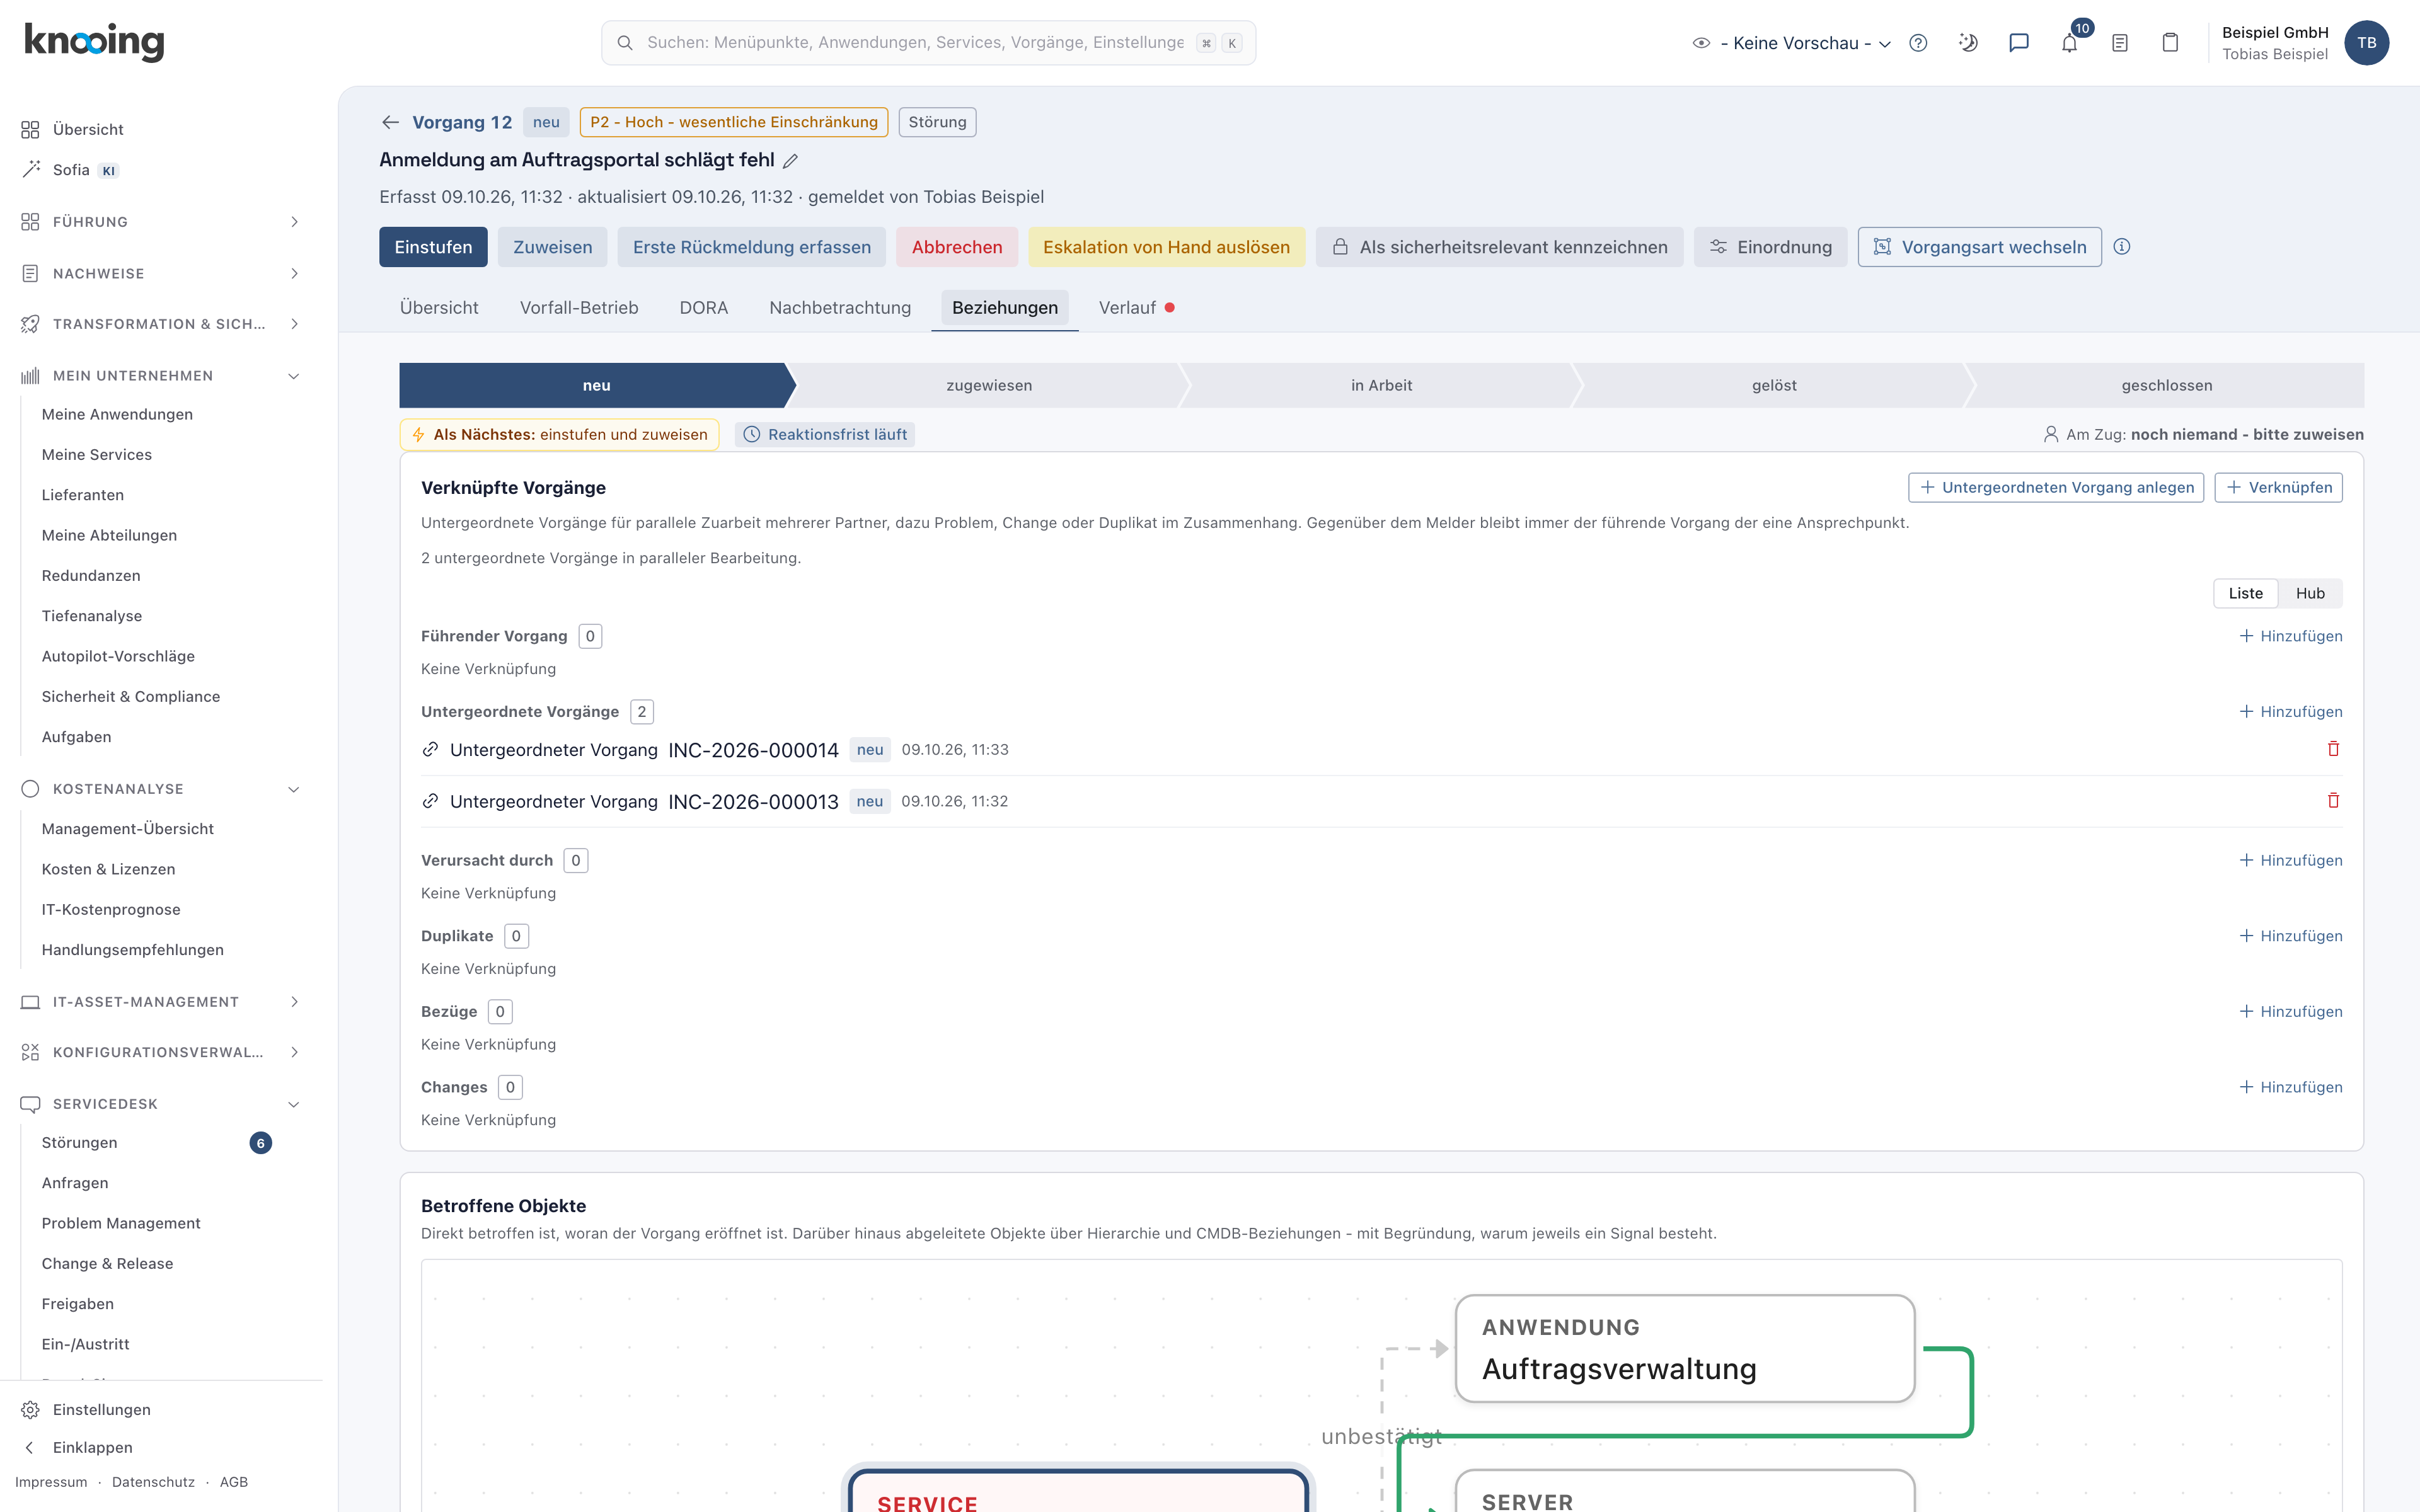Open the Keine Vorschau dropdown
The height and width of the screenshot is (1512, 2420).
1792,43
